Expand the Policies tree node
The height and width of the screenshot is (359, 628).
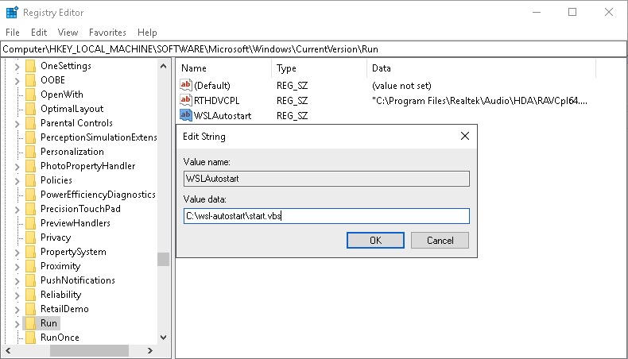(17, 181)
